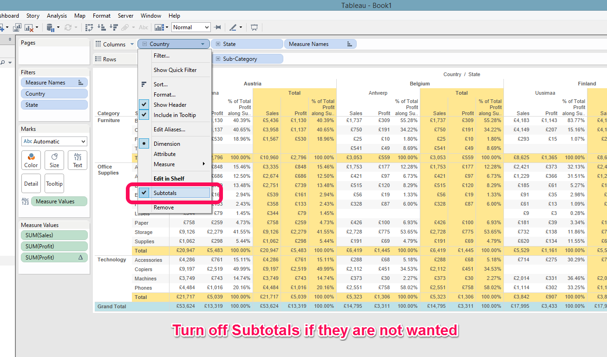Click the sort ascending toolbar icon
607x357 pixels.
point(102,27)
